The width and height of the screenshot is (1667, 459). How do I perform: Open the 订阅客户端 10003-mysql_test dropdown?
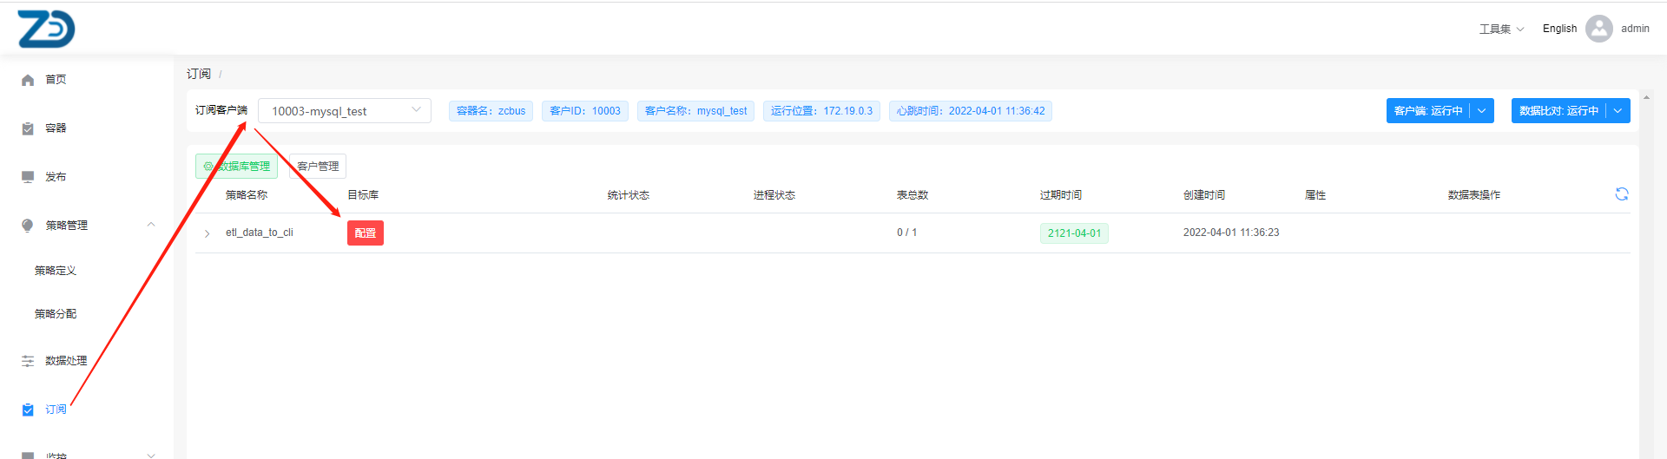point(344,111)
